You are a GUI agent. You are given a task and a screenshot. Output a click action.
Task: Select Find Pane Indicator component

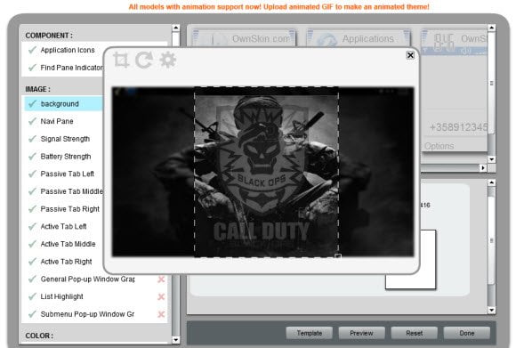[64, 68]
